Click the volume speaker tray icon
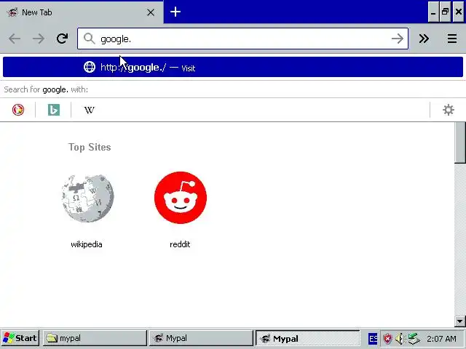The width and height of the screenshot is (466, 349). pos(400,339)
